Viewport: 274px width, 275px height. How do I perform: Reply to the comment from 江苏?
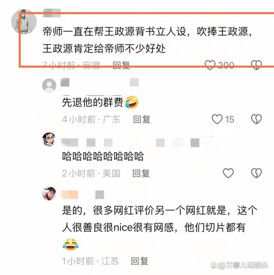[140, 261]
